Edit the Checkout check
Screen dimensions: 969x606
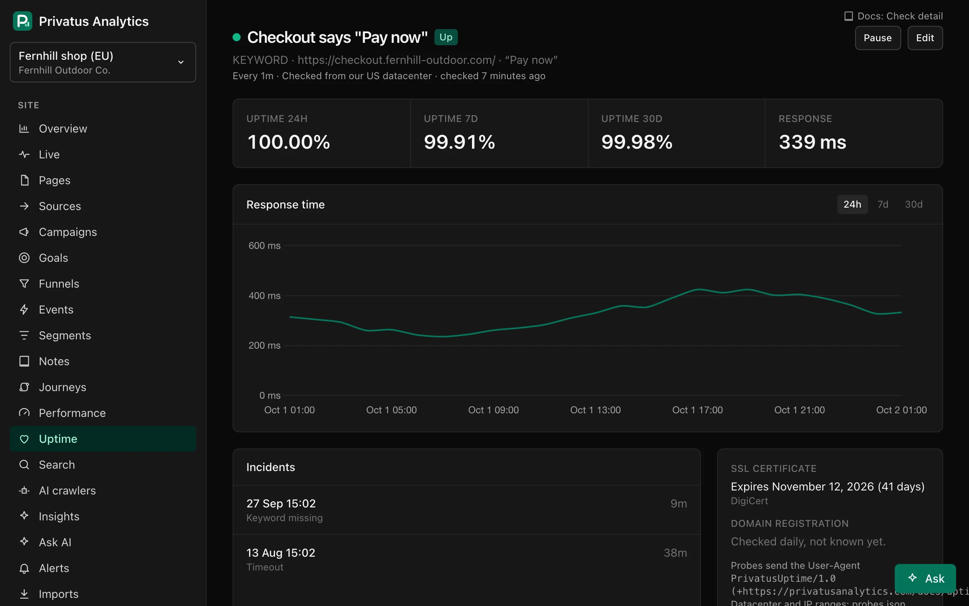[x=925, y=38]
